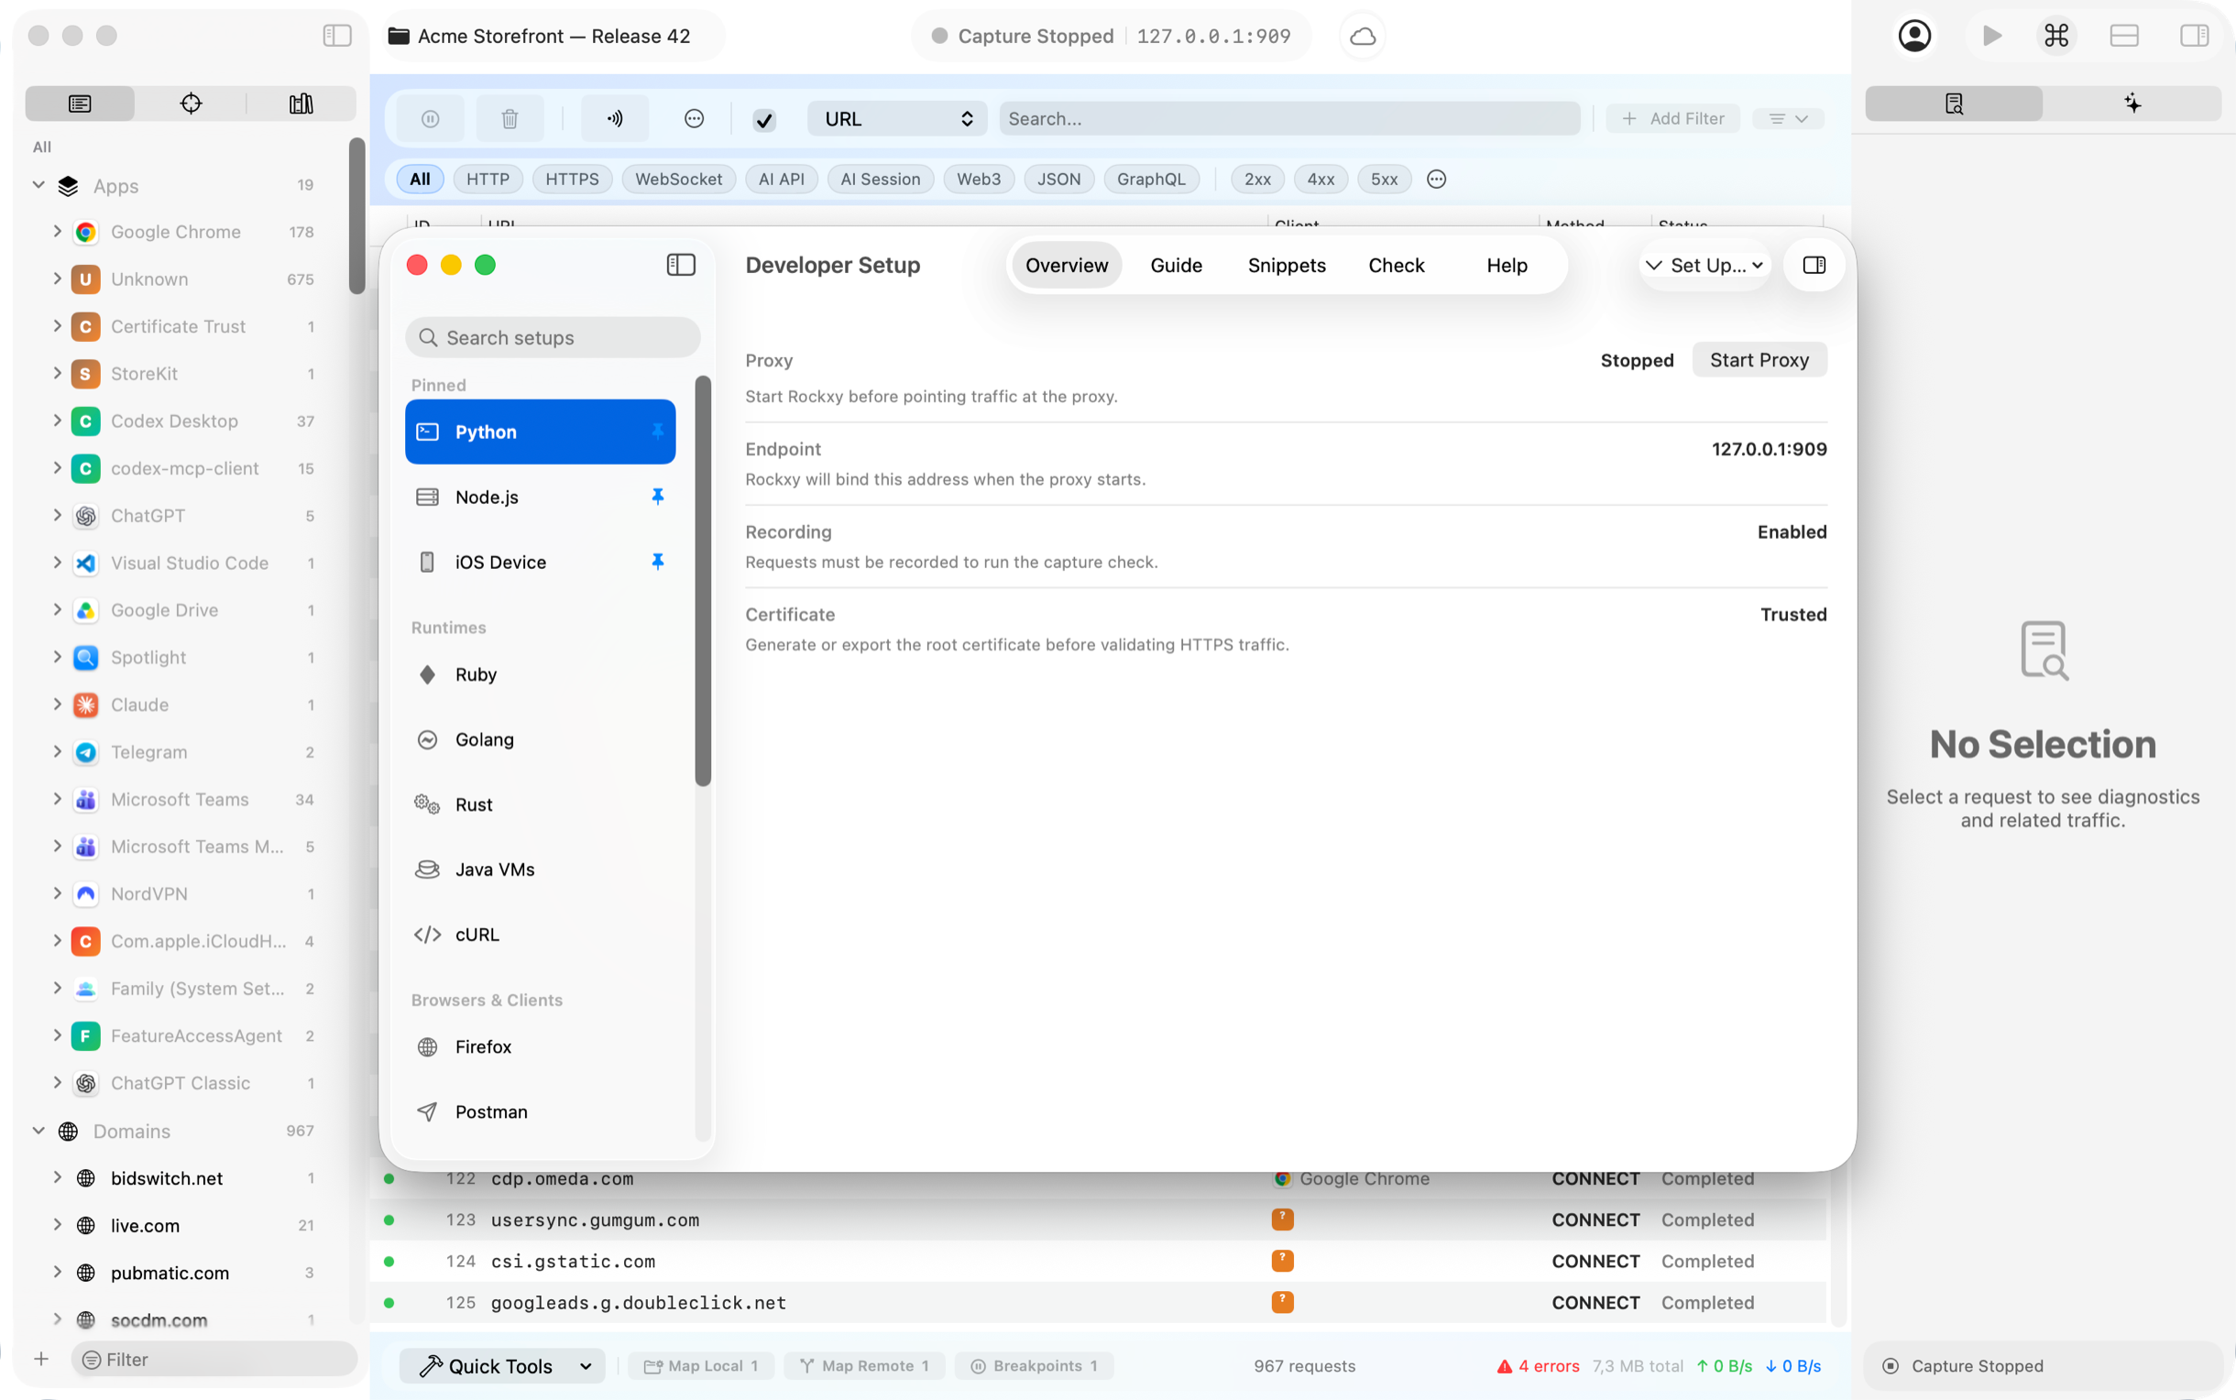Select the Golang runtime setup
The width and height of the screenshot is (2236, 1400).
click(x=541, y=738)
